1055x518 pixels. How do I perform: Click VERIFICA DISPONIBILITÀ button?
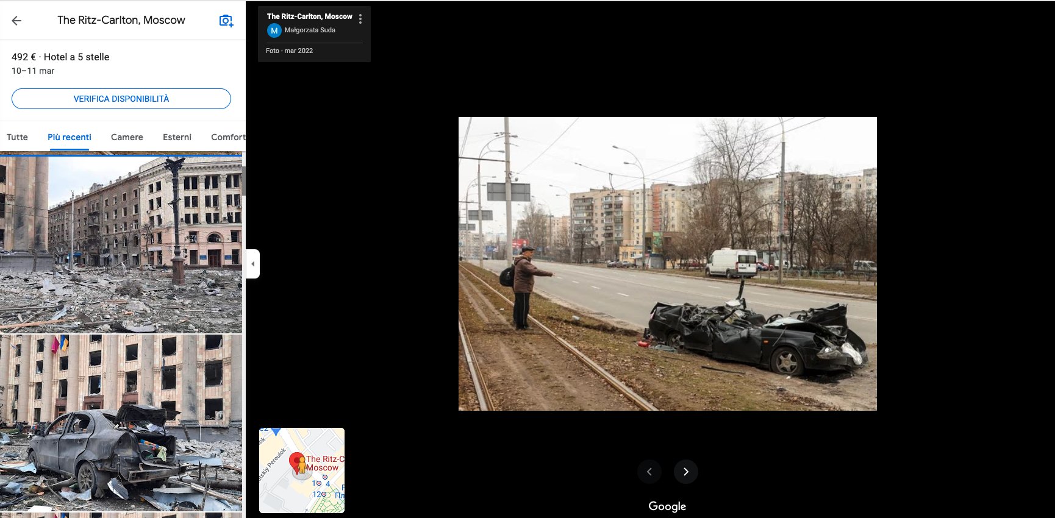click(x=121, y=99)
